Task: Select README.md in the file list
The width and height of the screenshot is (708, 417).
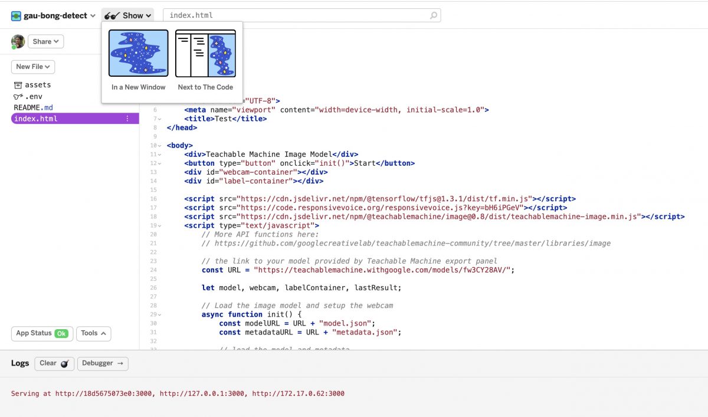Action: click(33, 107)
